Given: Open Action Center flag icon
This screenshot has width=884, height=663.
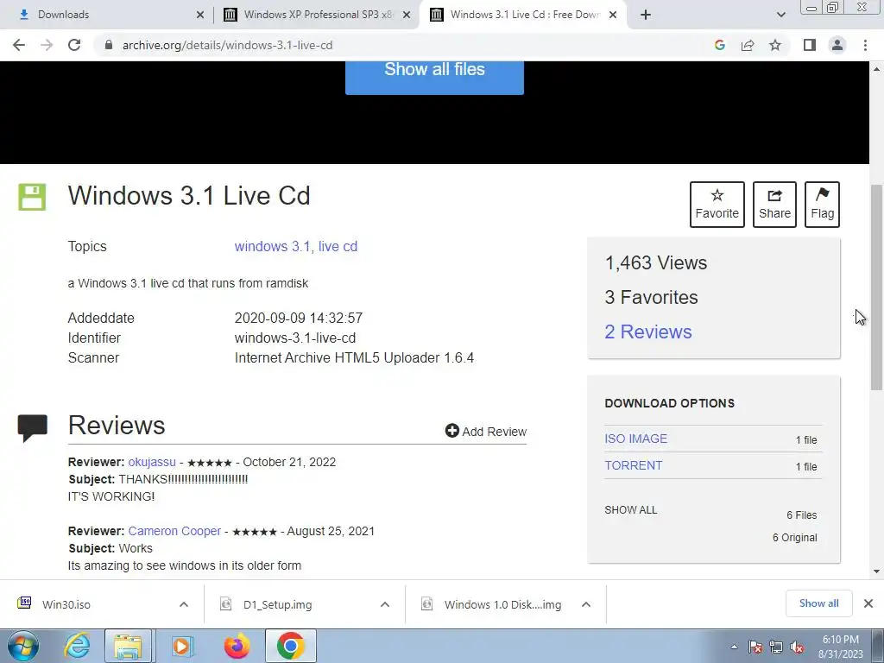Looking at the screenshot, I should pyautogui.click(x=755, y=647).
